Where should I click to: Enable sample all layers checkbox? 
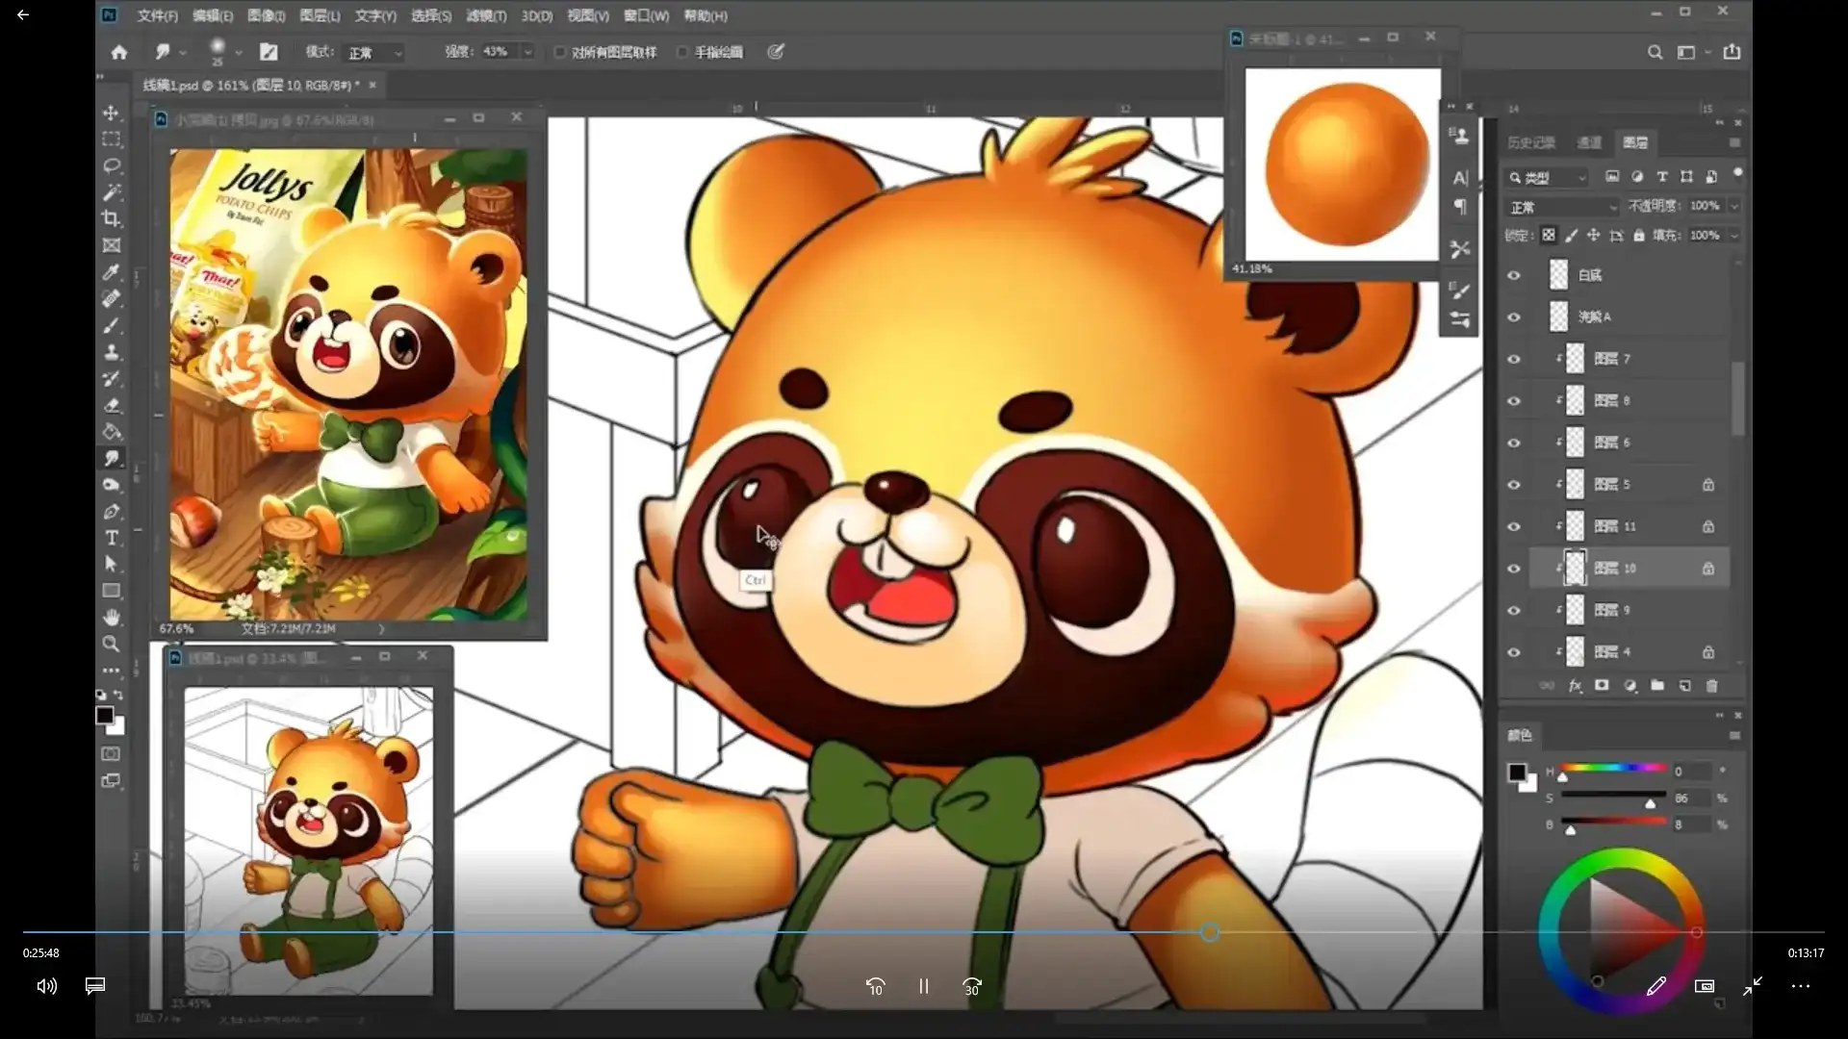[559, 52]
